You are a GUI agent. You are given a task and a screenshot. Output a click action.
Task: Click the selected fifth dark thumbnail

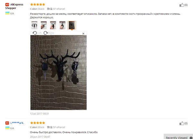72,25
